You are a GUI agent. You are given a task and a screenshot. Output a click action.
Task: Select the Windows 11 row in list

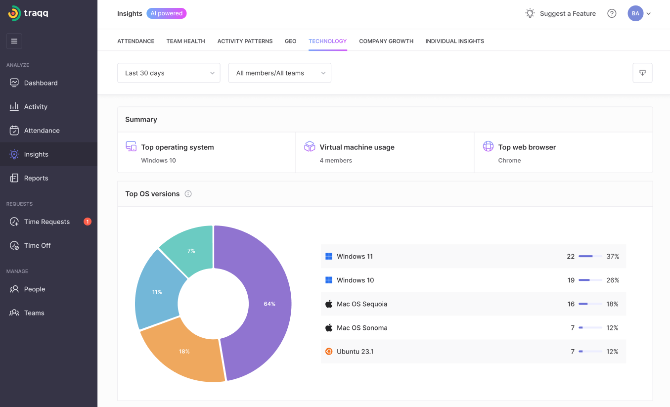(x=473, y=256)
